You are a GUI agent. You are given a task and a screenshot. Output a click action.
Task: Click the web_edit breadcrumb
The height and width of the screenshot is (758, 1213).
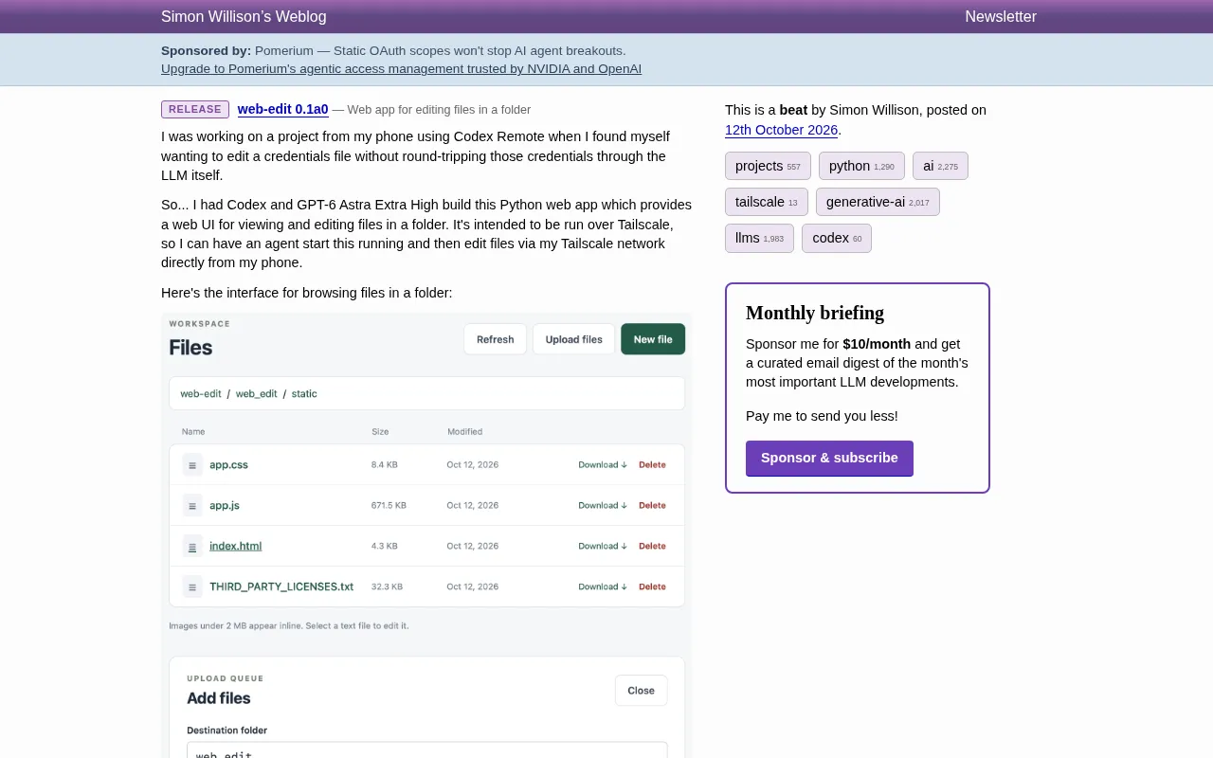coord(257,394)
